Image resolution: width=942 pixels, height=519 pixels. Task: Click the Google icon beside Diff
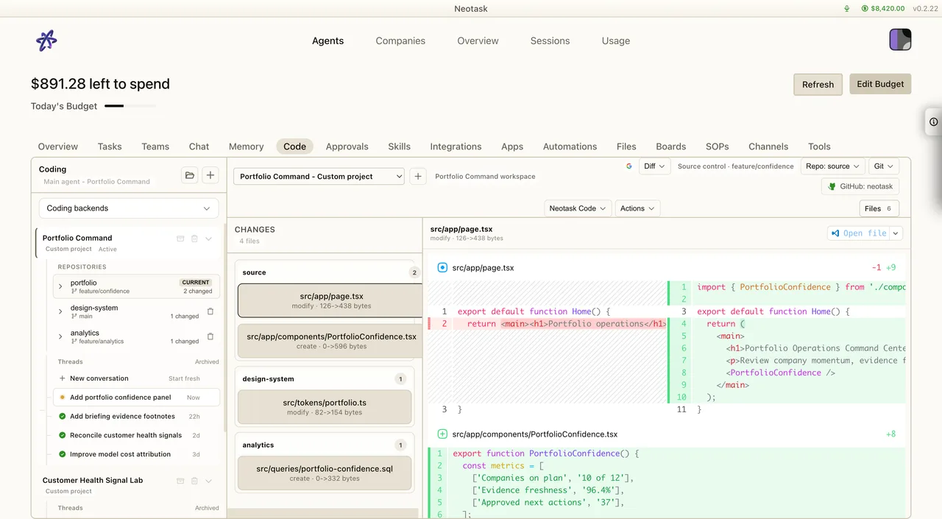pos(629,166)
